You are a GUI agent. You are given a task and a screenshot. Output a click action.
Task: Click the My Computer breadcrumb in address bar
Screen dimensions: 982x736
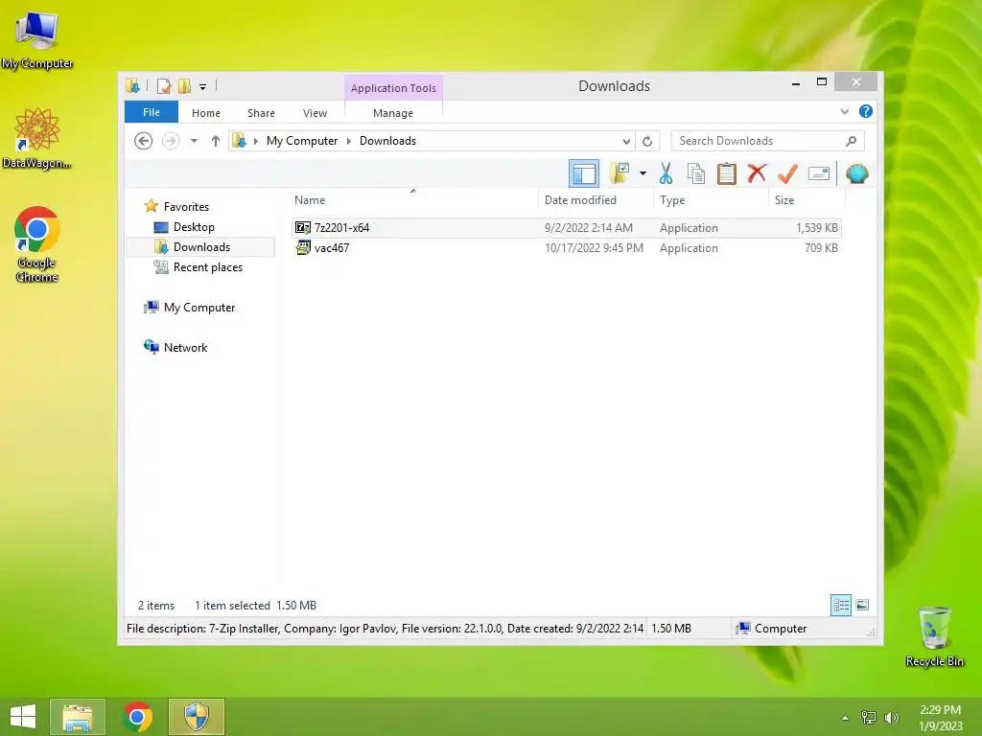click(x=302, y=141)
